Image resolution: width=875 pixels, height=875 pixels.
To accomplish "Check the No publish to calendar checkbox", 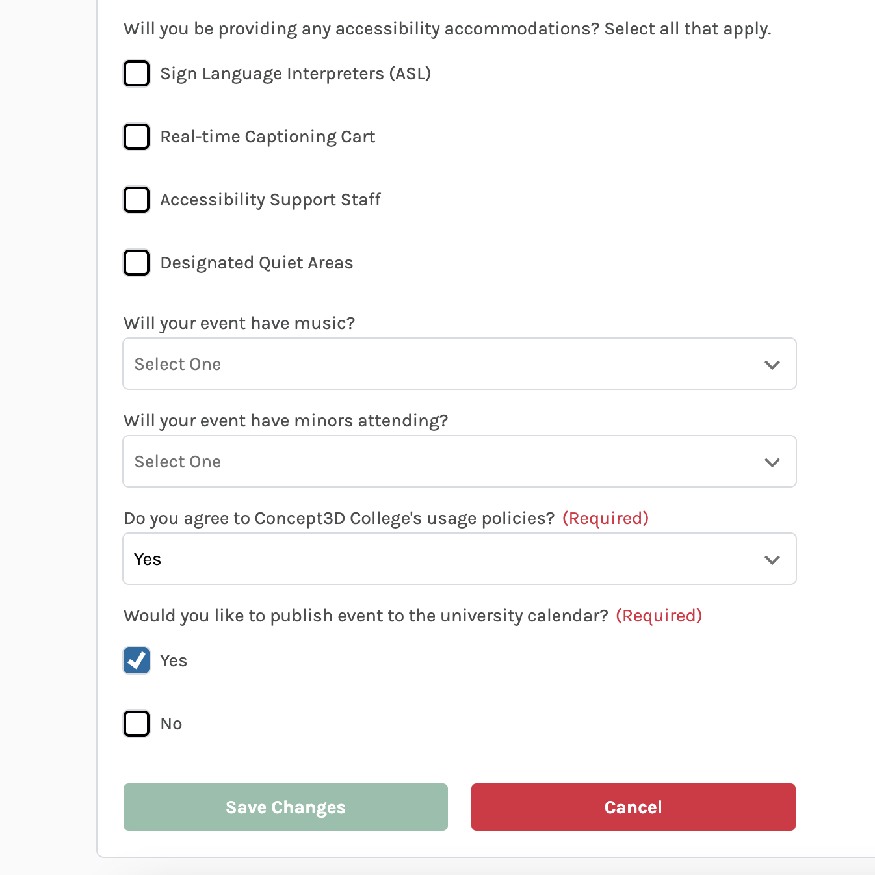I will point(137,724).
